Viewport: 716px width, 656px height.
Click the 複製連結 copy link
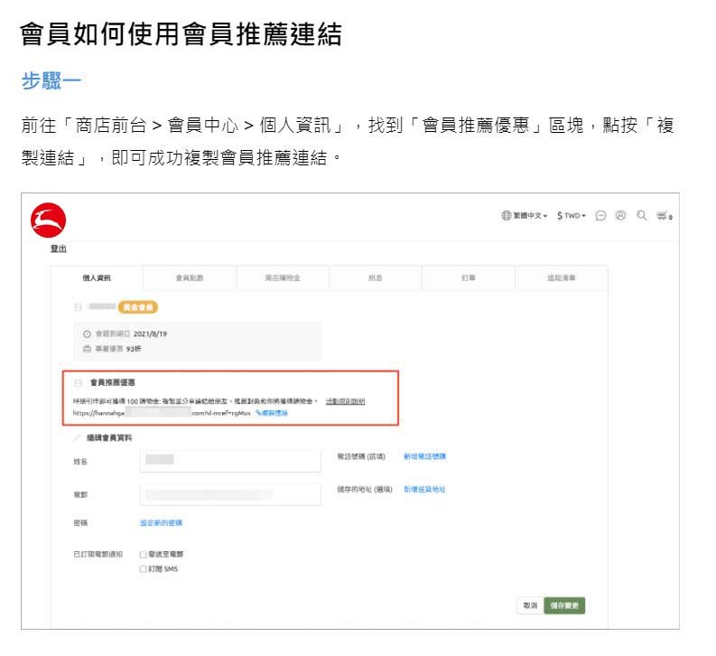tap(272, 412)
